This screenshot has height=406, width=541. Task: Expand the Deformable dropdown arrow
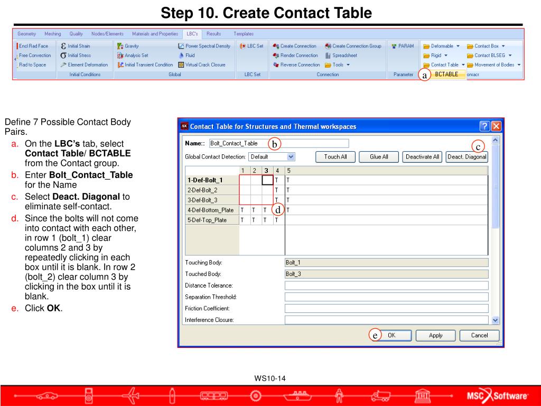click(x=458, y=46)
